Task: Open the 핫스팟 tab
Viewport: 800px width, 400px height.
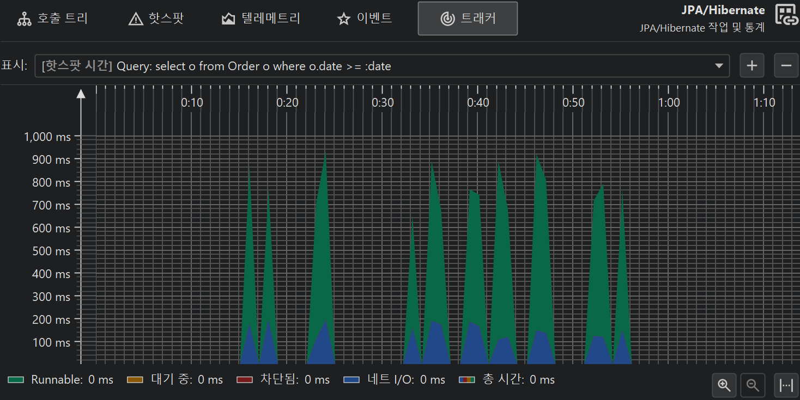Action: (x=156, y=19)
